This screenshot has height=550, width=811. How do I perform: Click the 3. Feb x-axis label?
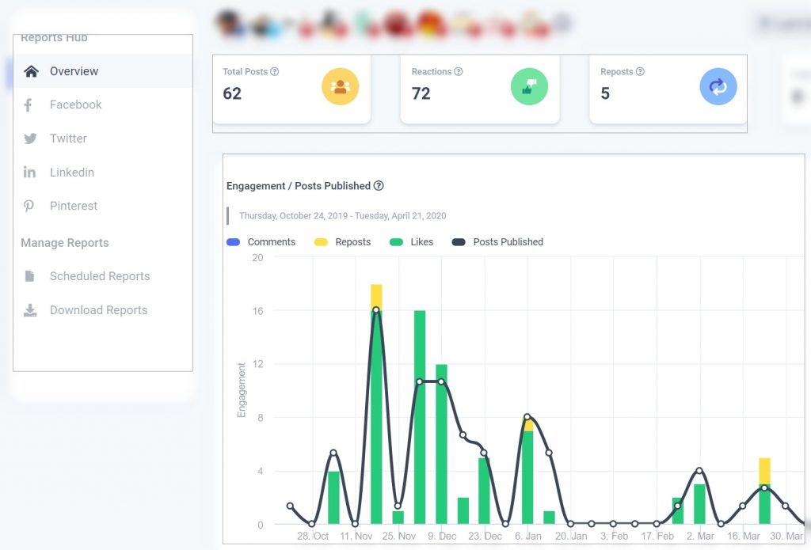tap(614, 536)
